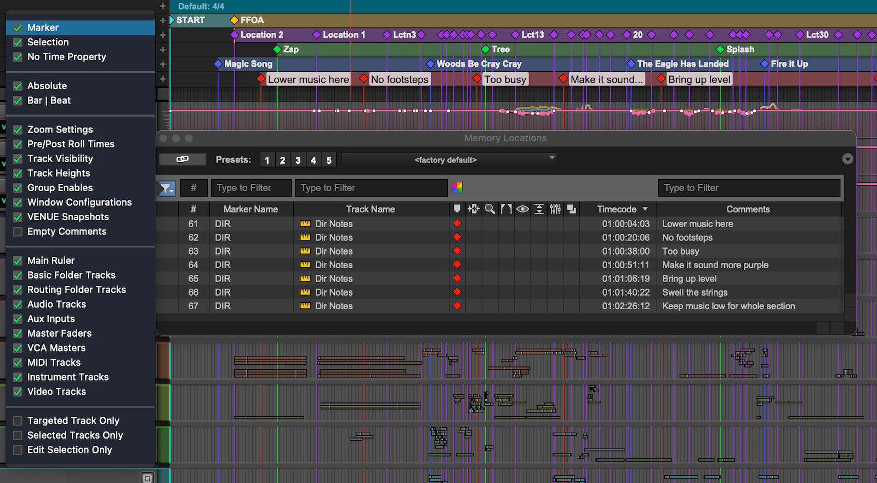
Task: Enable Edit Selection Only
Action: click(x=18, y=450)
